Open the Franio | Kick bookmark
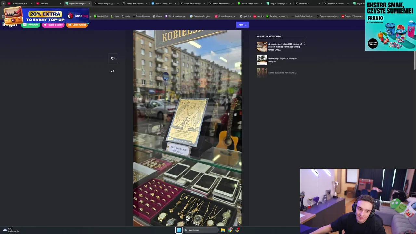416x234 pixels. coord(101,16)
